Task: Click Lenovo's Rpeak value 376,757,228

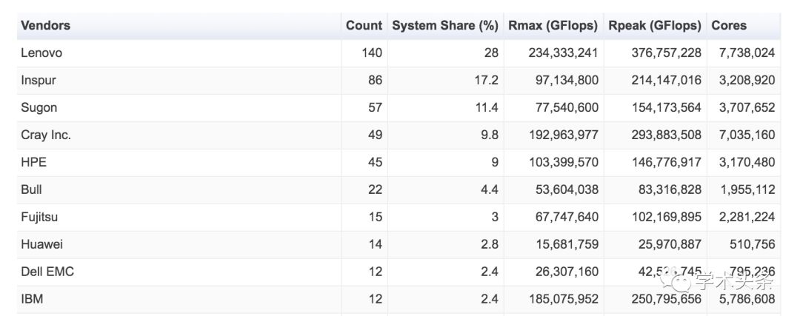Action: click(x=666, y=53)
